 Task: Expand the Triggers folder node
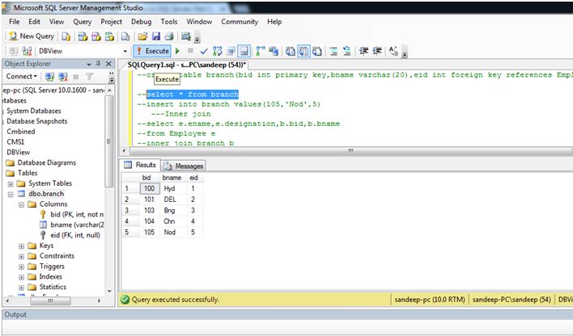pyautogui.click(x=21, y=266)
